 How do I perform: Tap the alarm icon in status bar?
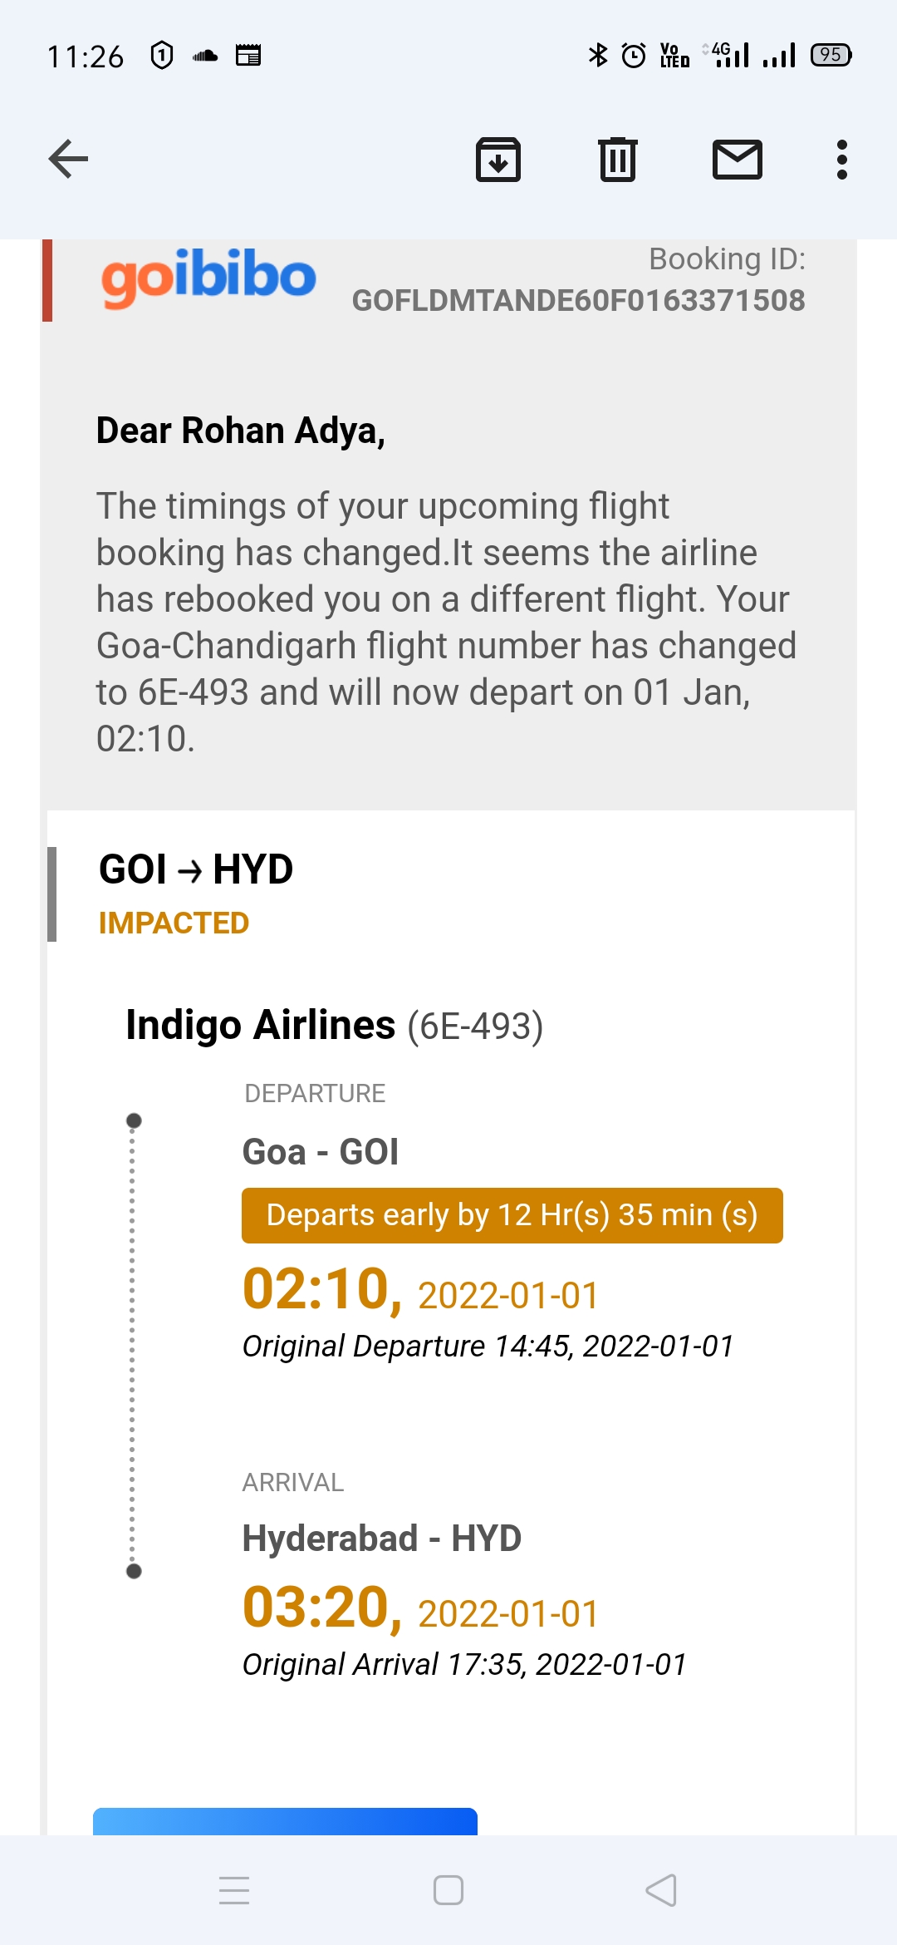634,56
